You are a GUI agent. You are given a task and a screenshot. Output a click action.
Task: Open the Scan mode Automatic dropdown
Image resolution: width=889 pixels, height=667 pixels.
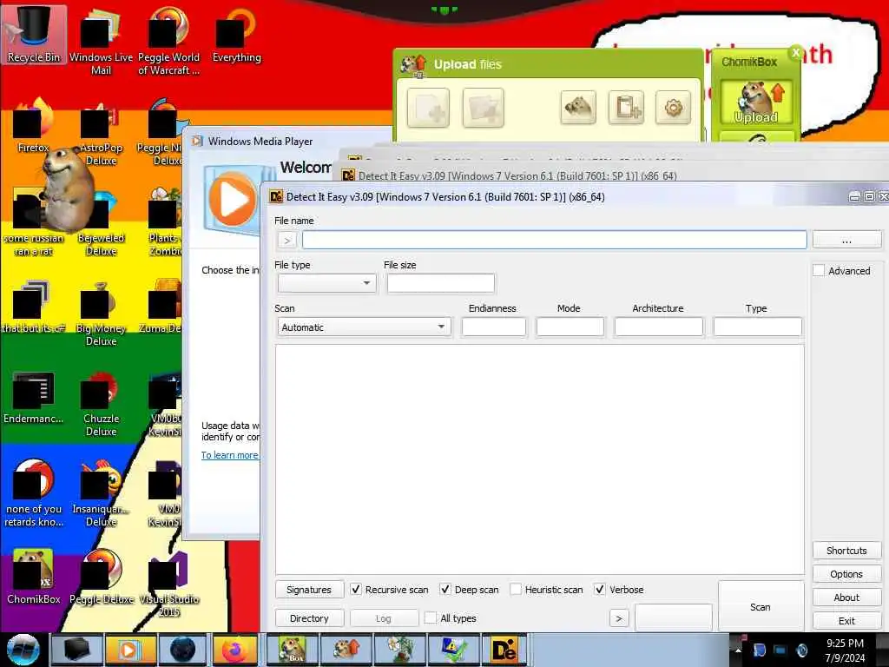(x=364, y=327)
